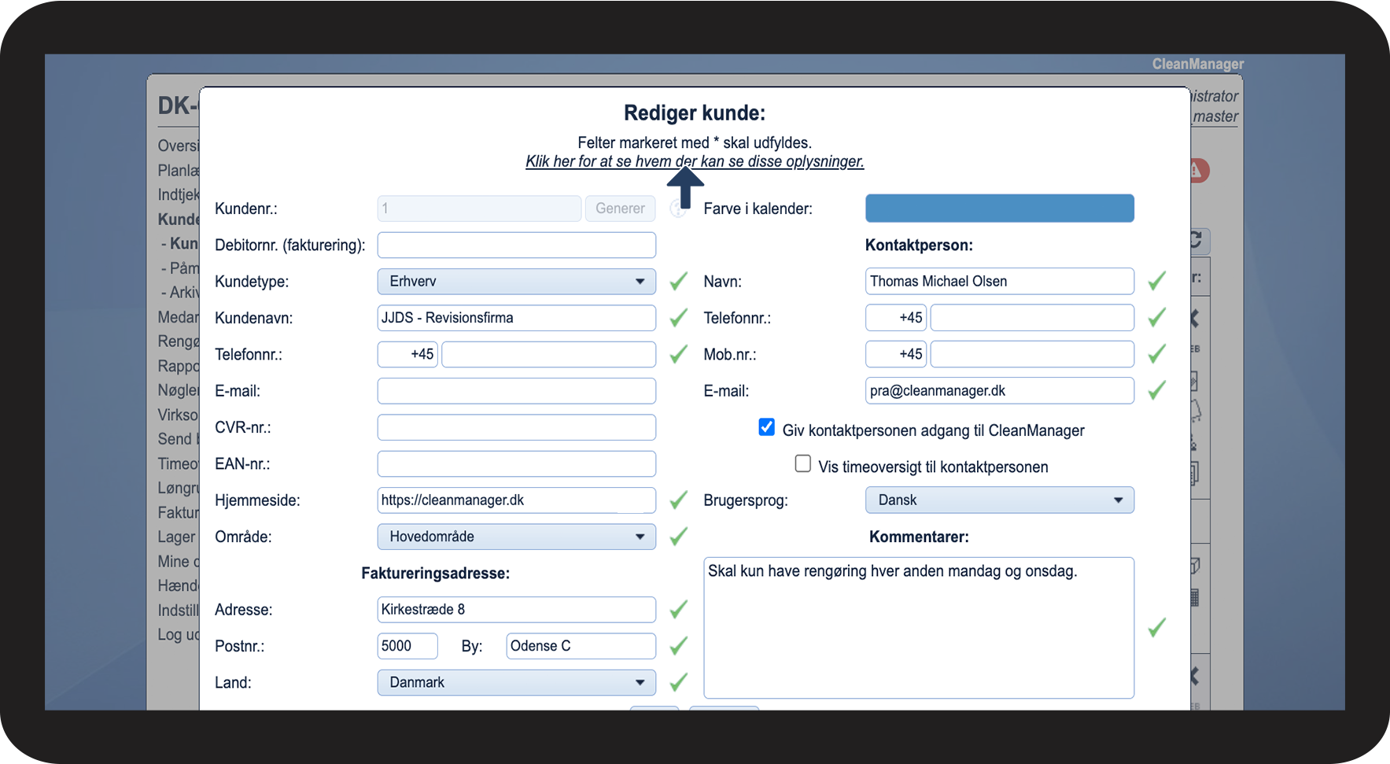Click the CVR-nr. input field
This screenshot has height=764, width=1390.
click(x=517, y=427)
